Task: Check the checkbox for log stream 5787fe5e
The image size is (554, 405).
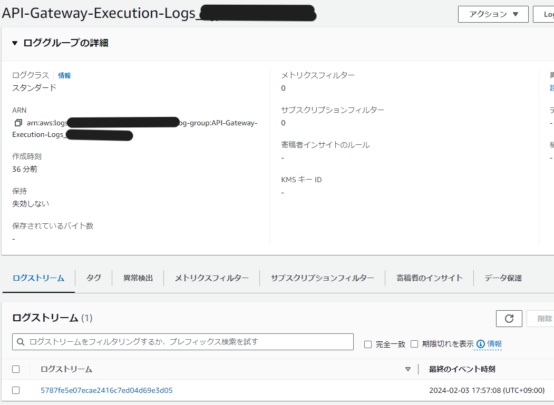Action: [16, 391]
